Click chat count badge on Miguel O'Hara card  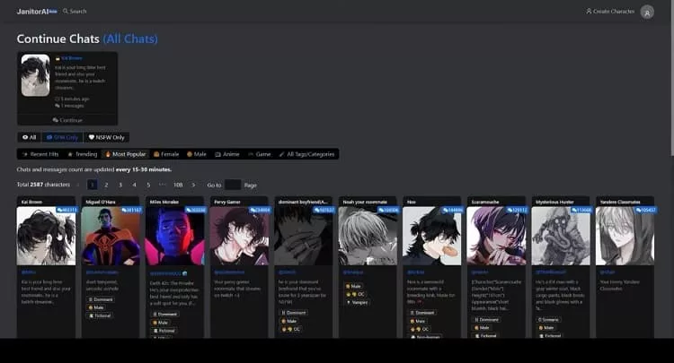pyautogui.click(x=131, y=210)
